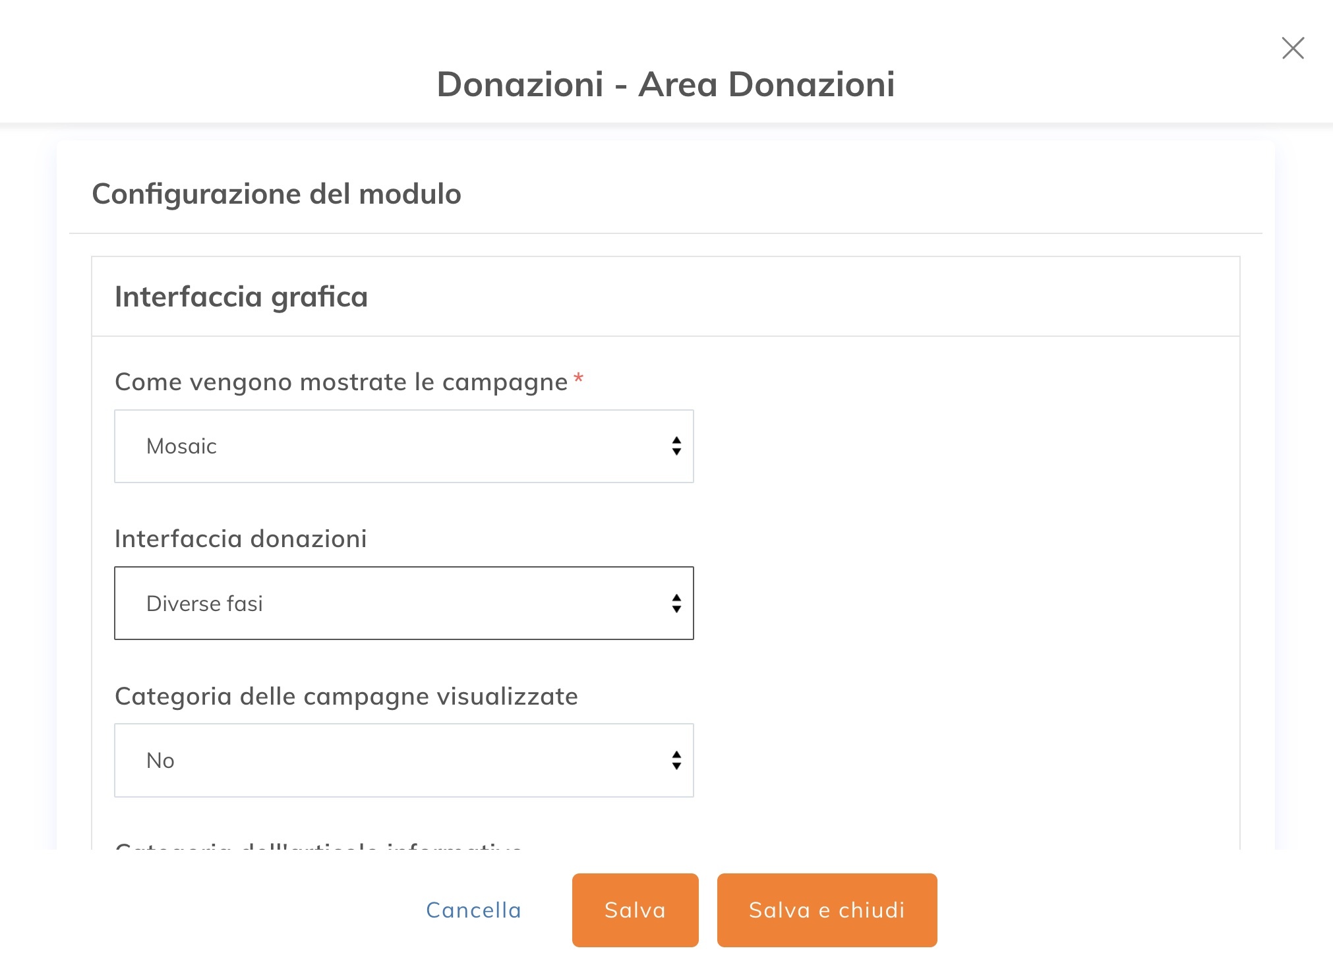The image size is (1333, 967).
Task: Click the 'Diverse fasi' selected text
Action: [204, 604]
